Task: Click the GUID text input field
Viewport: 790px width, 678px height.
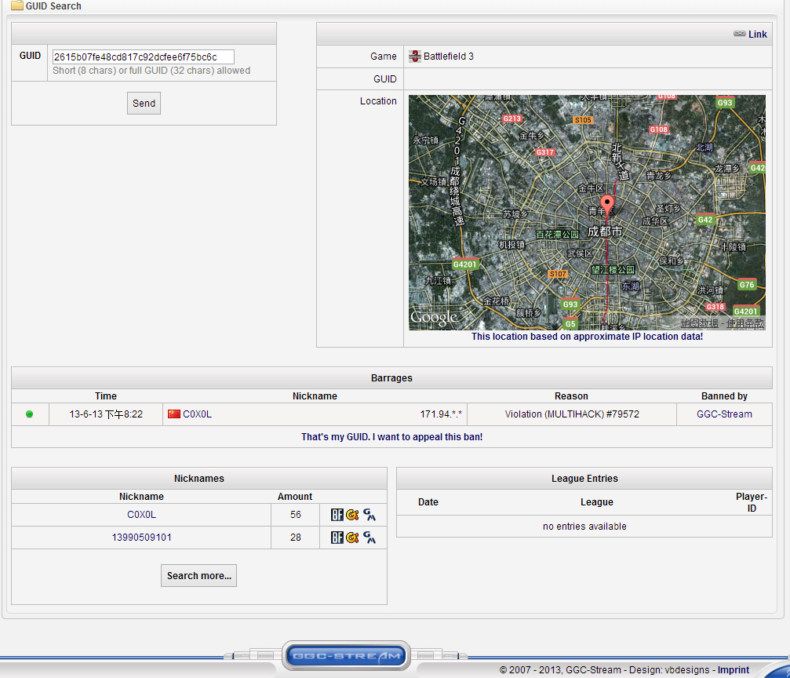Action: click(x=143, y=57)
